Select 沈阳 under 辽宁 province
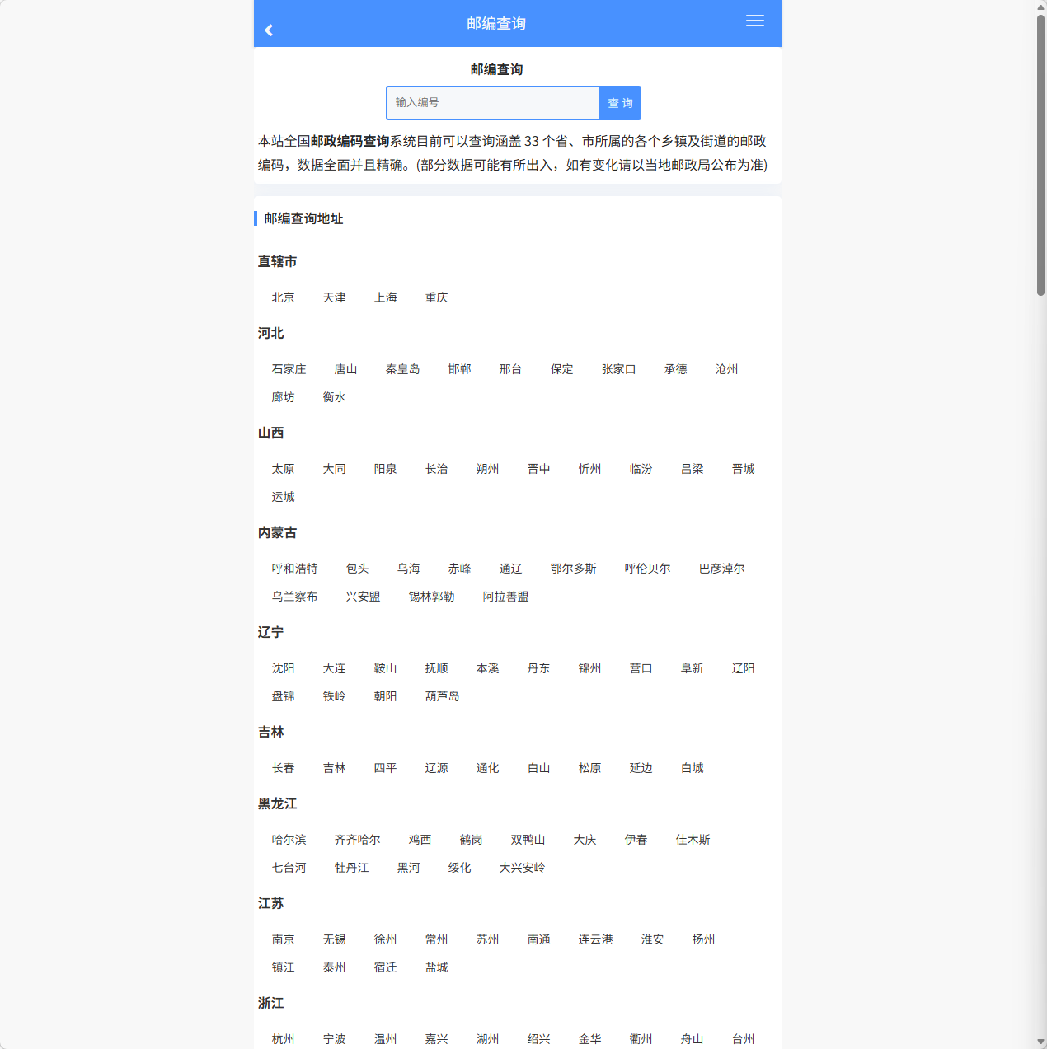Image resolution: width=1047 pixels, height=1049 pixels. (x=283, y=668)
